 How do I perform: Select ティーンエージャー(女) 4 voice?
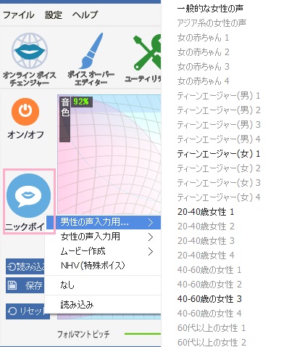coord(219,197)
